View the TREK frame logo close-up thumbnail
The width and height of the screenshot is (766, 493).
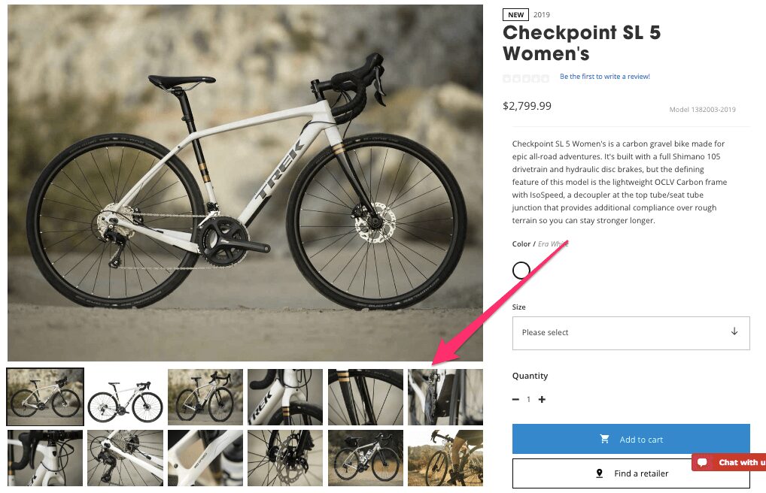click(284, 397)
